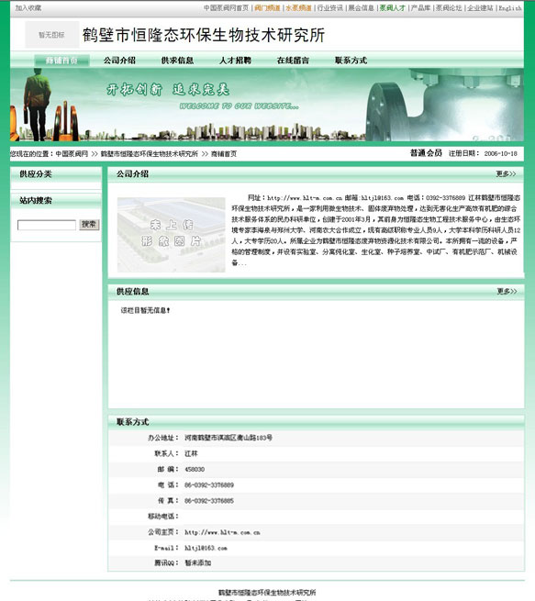Click 暂未添加 QQ value
This screenshot has height=601, width=535.
point(197,563)
